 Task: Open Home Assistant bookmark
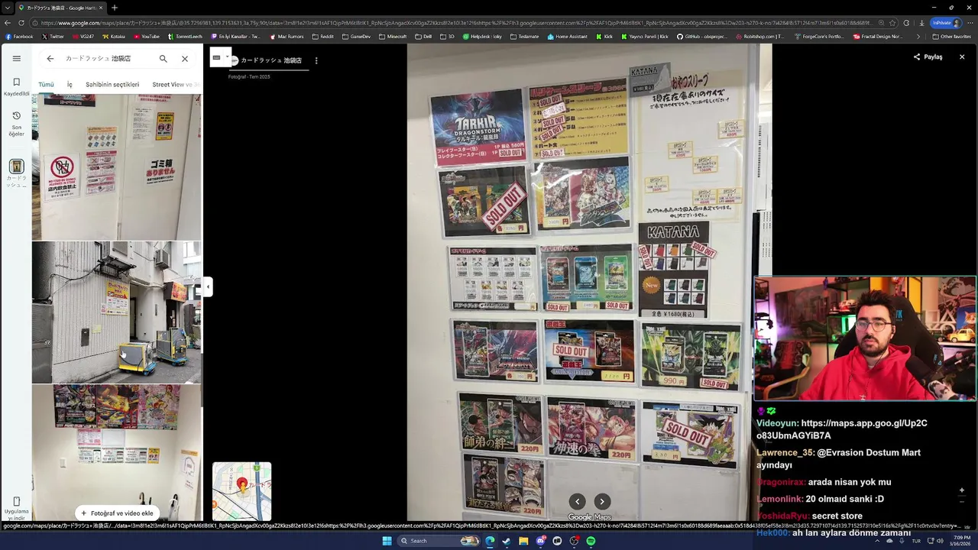[567, 36]
